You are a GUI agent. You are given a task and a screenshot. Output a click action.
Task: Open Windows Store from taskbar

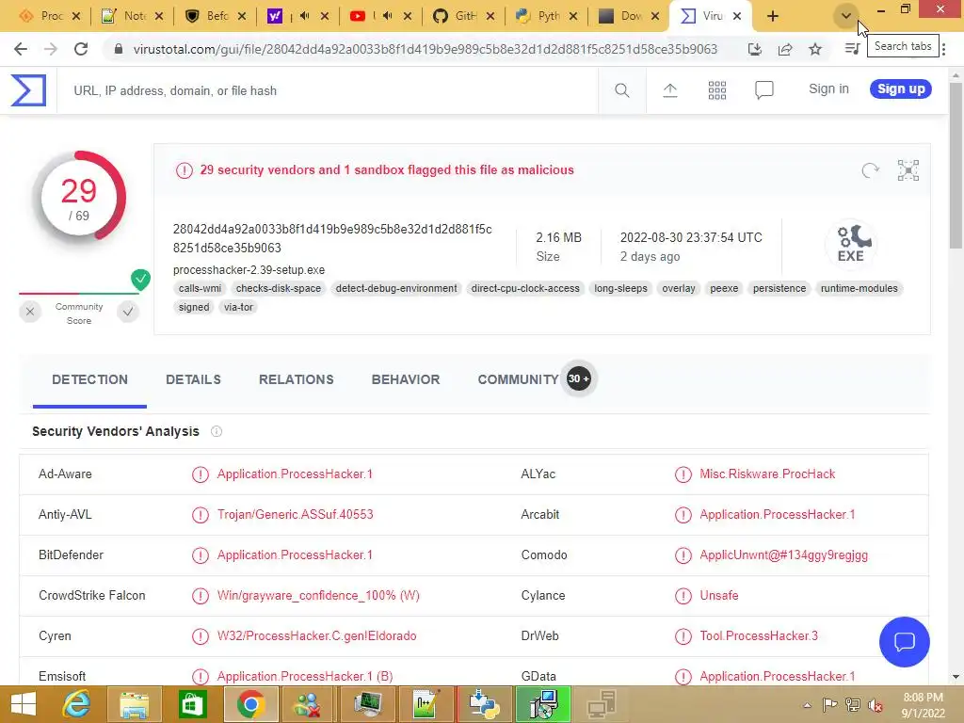(x=192, y=704)
